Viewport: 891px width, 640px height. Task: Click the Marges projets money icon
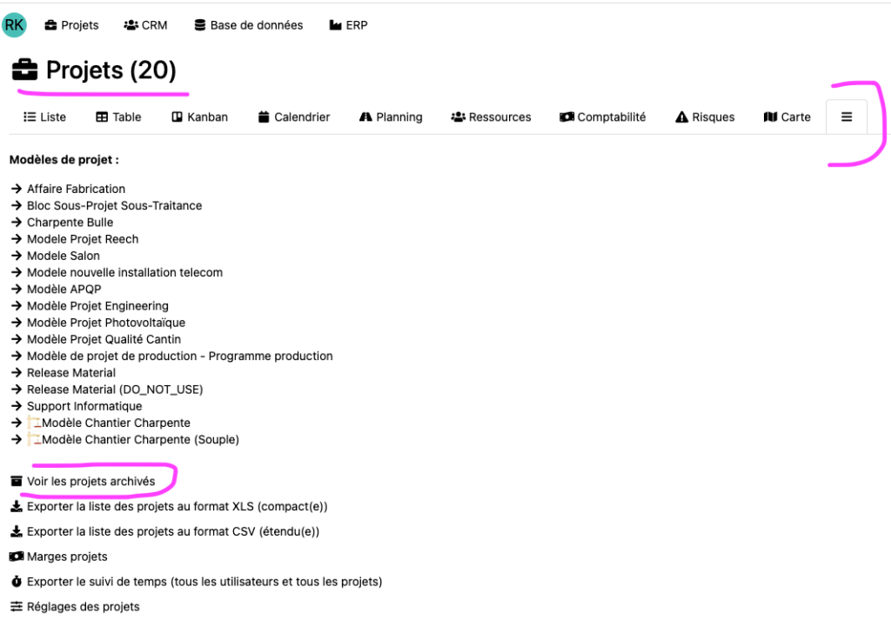click(x=16, y=557)
